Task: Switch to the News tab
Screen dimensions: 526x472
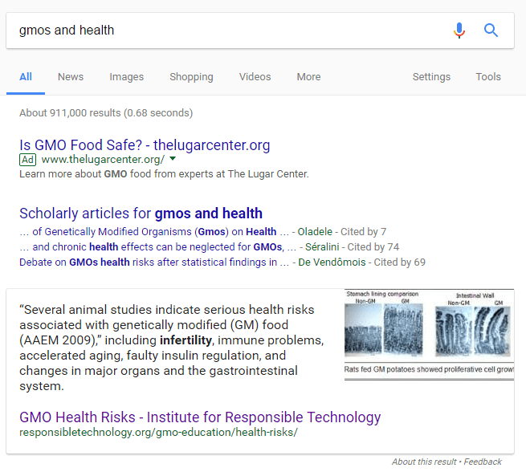Action: tap(71, 77)
